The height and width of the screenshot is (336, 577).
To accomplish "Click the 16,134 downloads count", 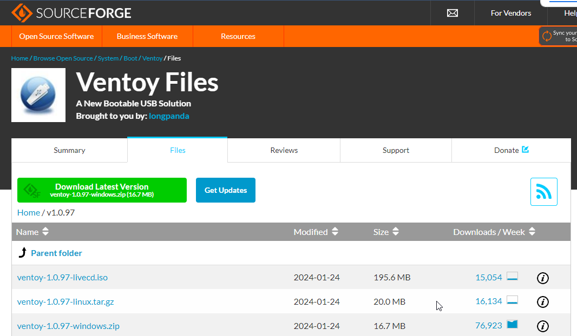I will 488,301.
